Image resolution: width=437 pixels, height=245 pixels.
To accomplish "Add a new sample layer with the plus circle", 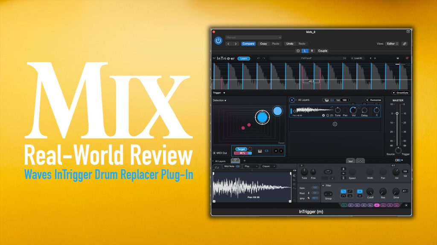I will [335, 124].
